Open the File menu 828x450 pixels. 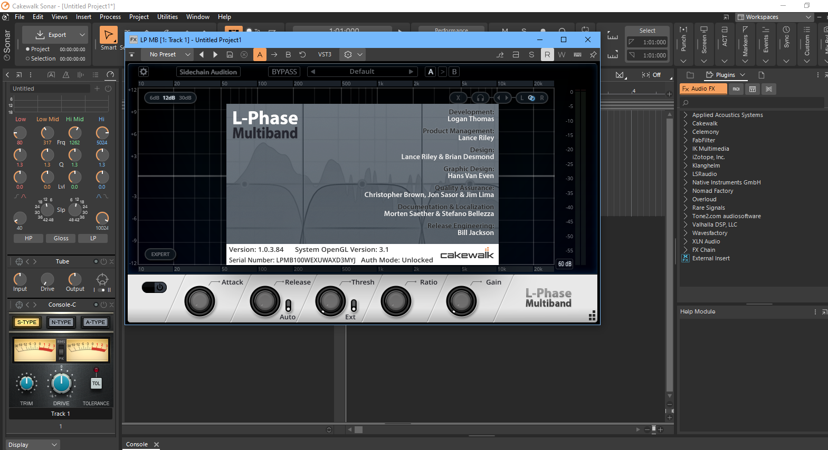coord(20,17)
